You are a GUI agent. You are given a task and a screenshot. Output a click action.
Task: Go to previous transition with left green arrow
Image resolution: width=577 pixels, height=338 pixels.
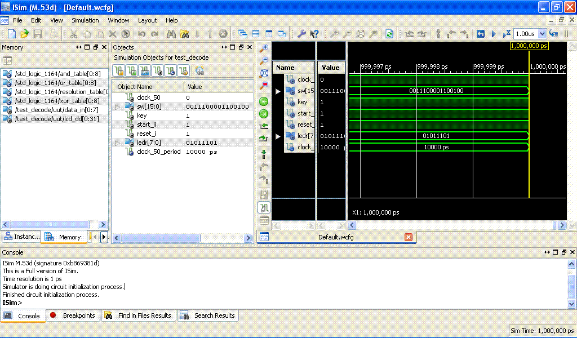click(x=264, y=101)
